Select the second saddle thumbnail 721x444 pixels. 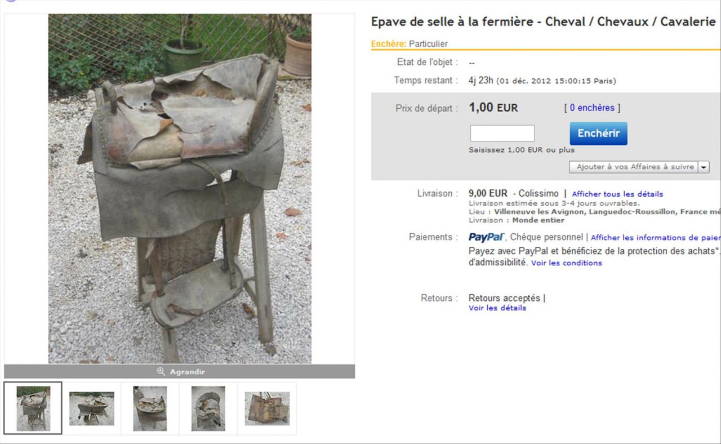click(x=92, y=409)
